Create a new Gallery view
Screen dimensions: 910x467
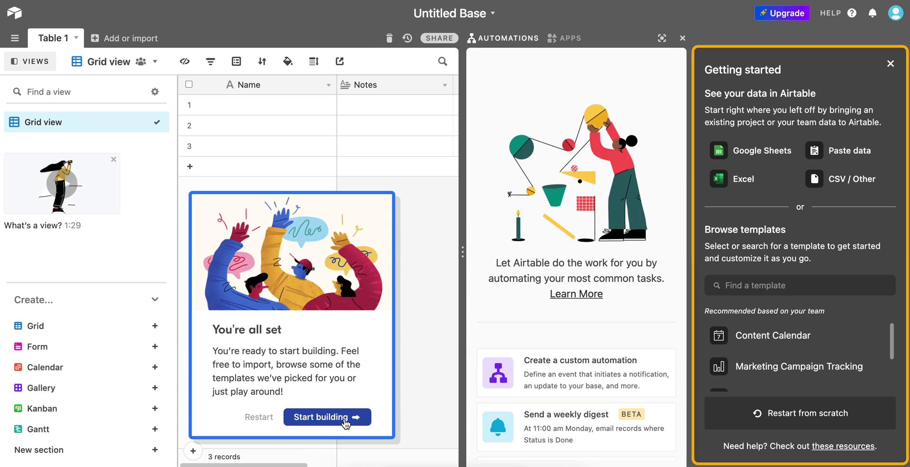[155, 388]
